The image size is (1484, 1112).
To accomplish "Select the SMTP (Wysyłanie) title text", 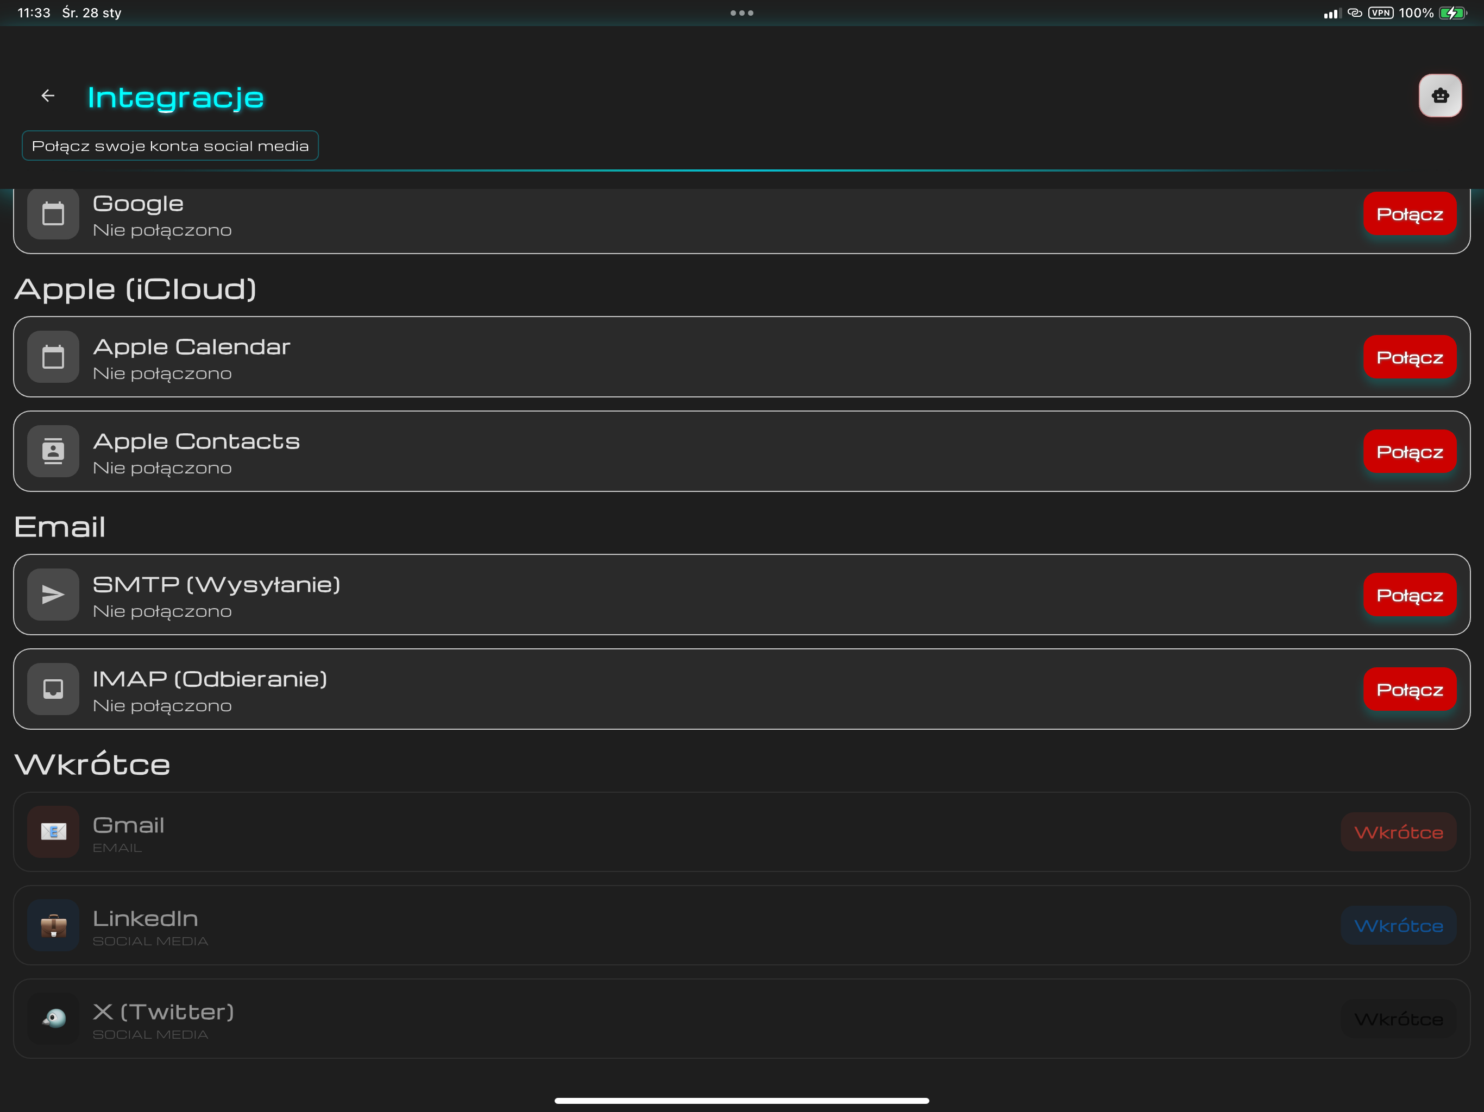I will point(216,584).
